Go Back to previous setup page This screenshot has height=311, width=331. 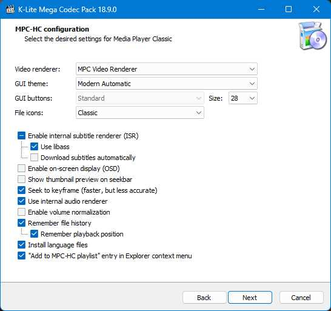click(204, 298)
